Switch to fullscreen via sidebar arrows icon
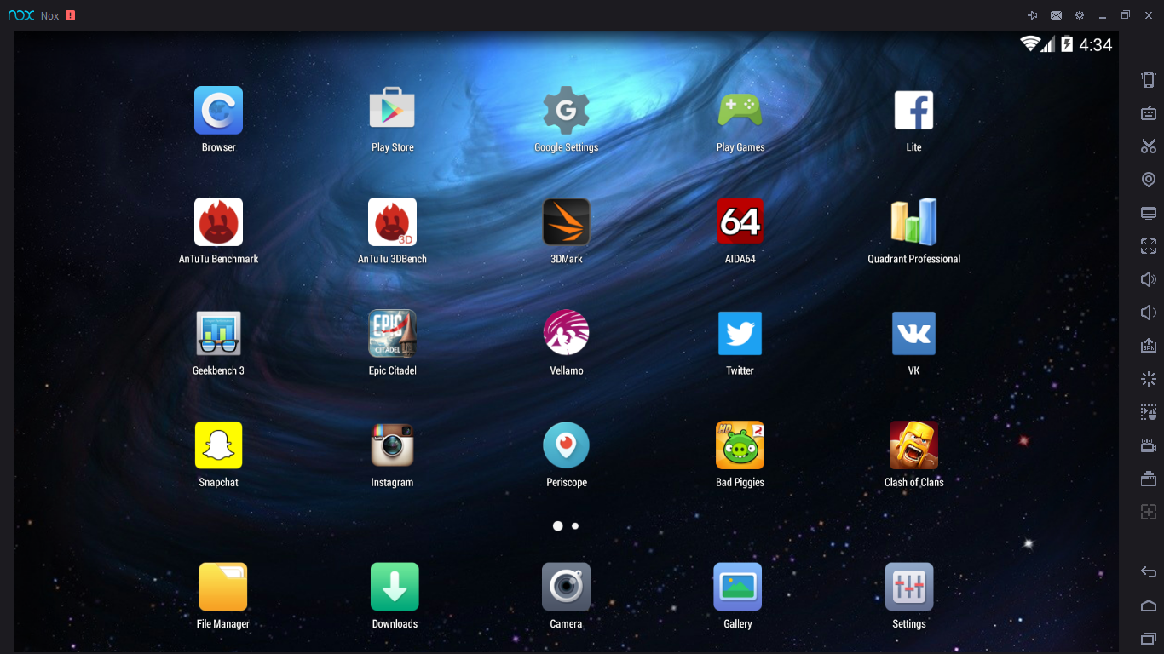 click(x=1149, y=246)
